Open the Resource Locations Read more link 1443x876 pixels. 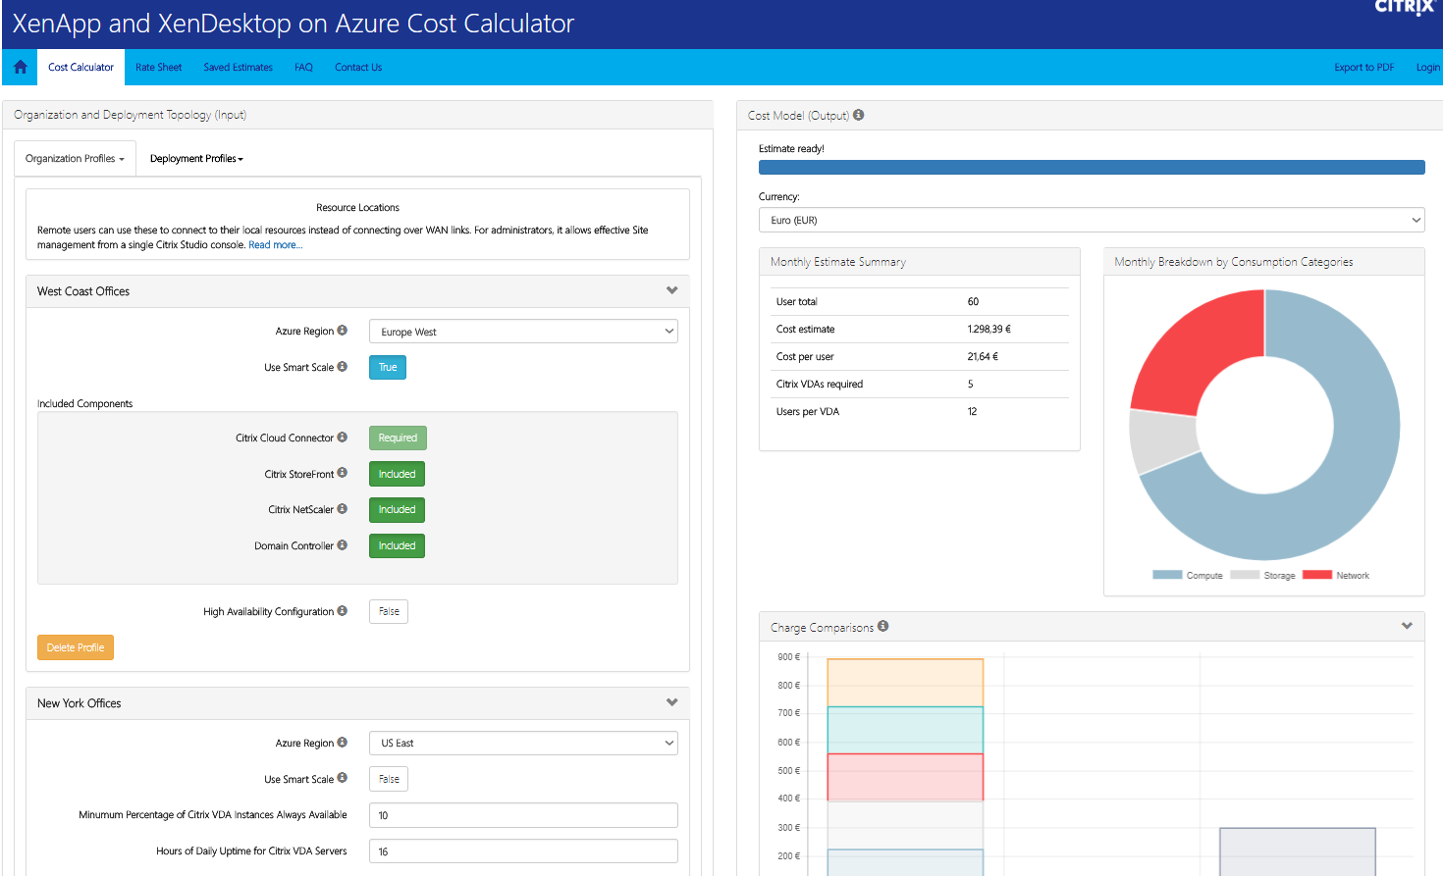click(275, 244)
